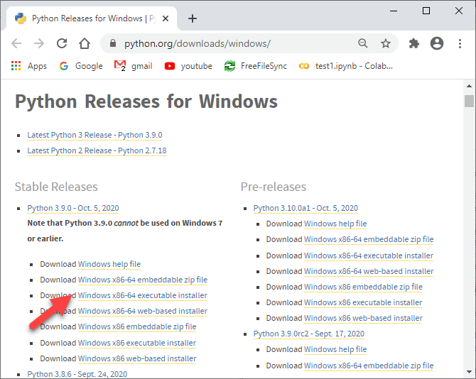
Task: Download 3.10.0a1 x86 executable installer
Action: click(x=363, y=302)
